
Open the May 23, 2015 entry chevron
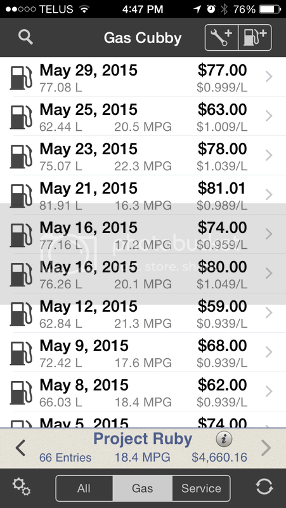tap(269, 156)
